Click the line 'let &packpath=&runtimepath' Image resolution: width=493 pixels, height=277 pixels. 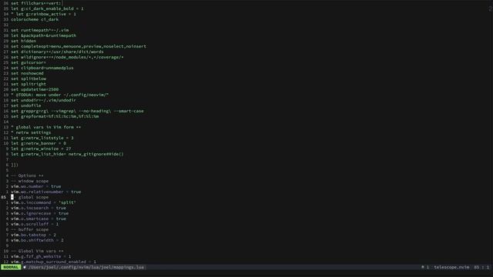tap(43, 35)
